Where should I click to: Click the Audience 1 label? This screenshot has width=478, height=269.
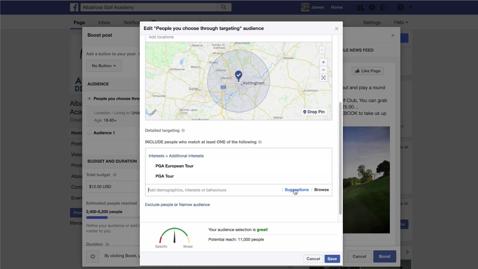coord(104,133)
